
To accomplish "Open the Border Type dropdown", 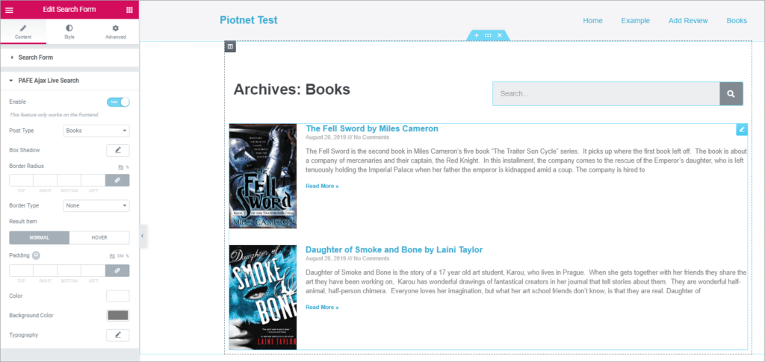I will 96,205.
